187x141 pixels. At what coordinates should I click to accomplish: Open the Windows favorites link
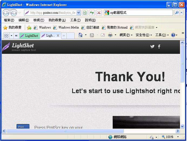tap(42, 27)
